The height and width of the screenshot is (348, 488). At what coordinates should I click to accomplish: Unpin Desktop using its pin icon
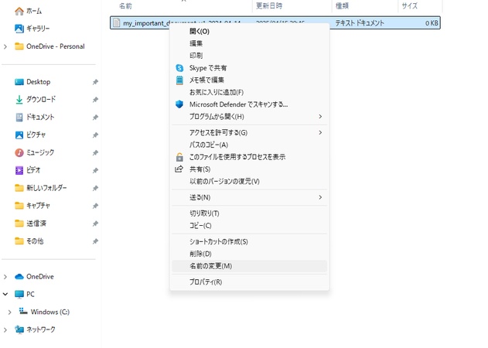(x=95, y=82)
